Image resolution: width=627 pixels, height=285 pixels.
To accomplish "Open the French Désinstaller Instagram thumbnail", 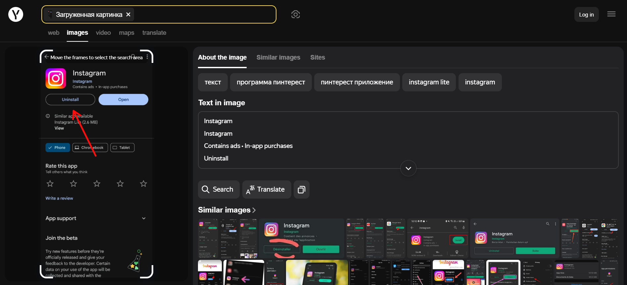I will 301,238.
